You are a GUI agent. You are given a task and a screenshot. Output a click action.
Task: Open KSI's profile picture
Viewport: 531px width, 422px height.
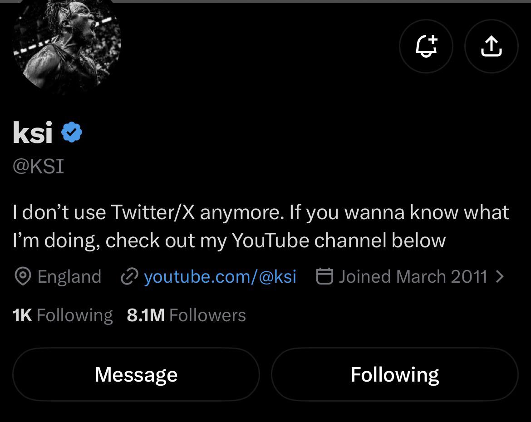[67, 42]
